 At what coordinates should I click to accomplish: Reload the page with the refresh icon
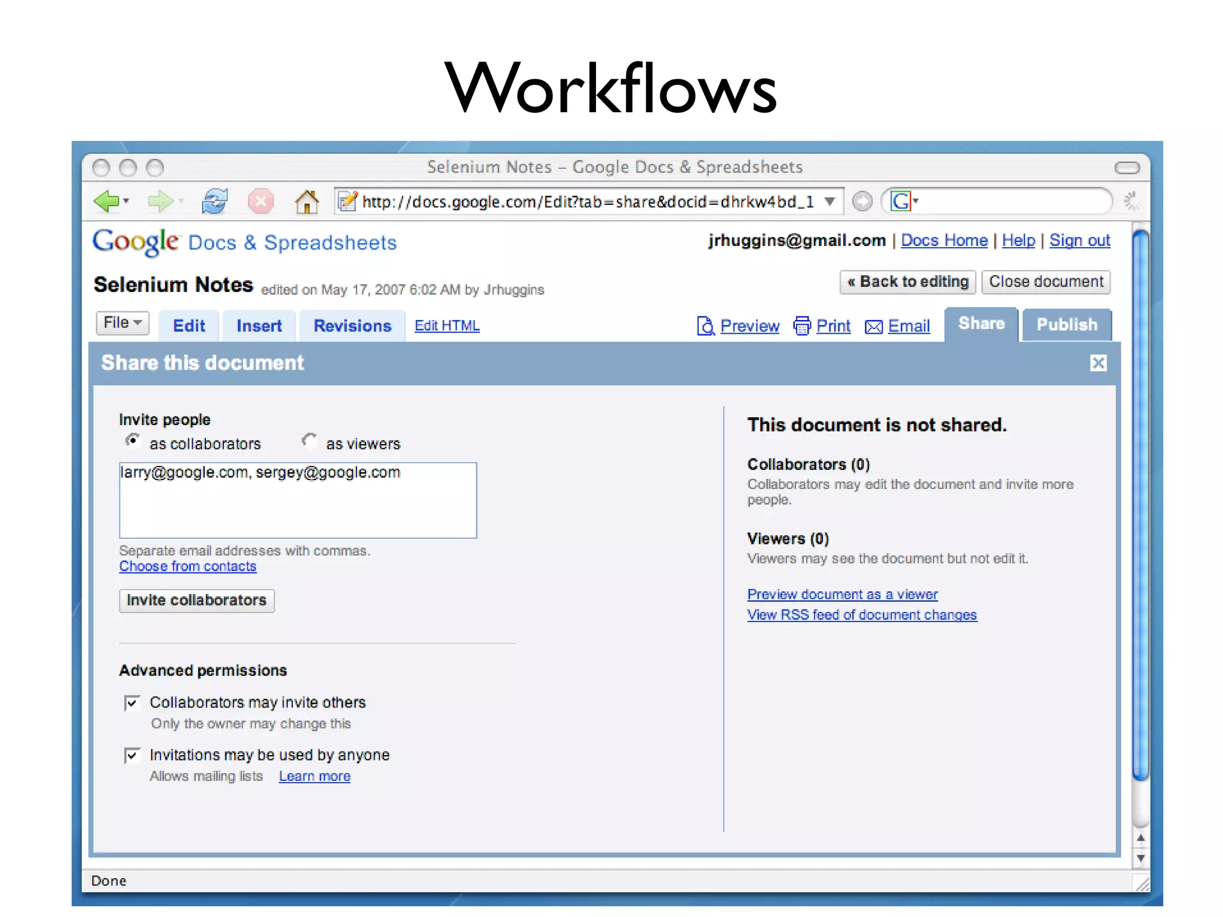point(214,201)
